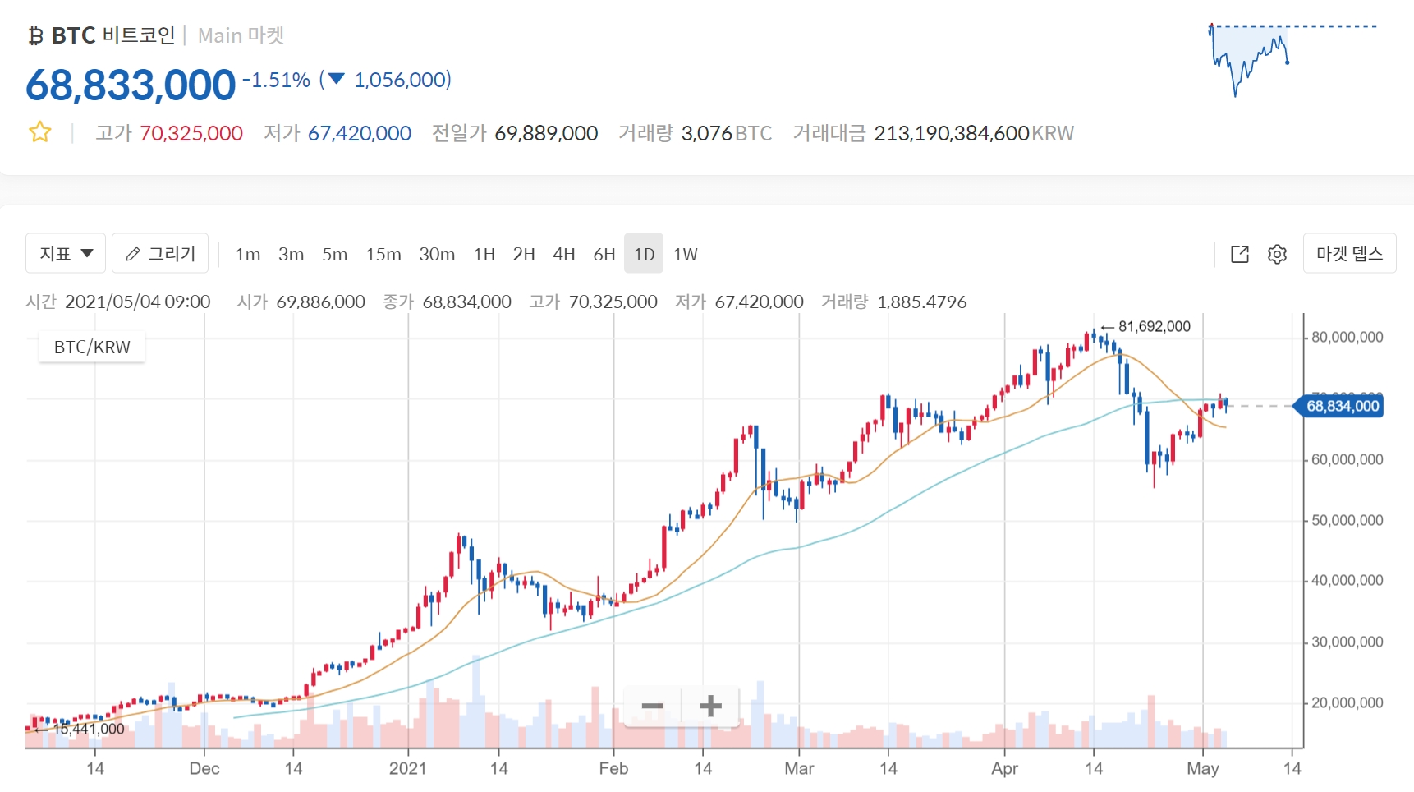Click the 40,000,000 price axis label
The width and height of the screenshot is (1414, 792).
pos(1347,580)
